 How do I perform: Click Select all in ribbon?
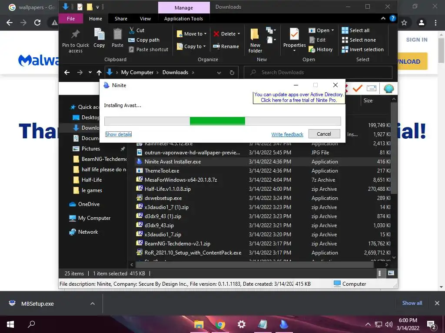355,30
